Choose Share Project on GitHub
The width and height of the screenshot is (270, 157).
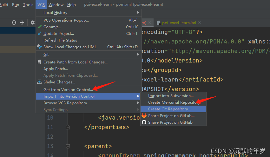174,122
